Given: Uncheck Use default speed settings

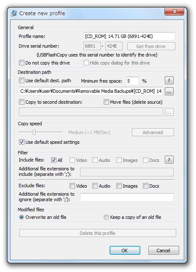Looking at the screenshot, I should (x=21, y=142).
